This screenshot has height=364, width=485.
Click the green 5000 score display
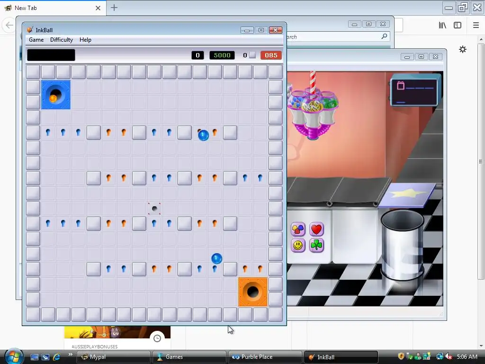pos(222,55)
